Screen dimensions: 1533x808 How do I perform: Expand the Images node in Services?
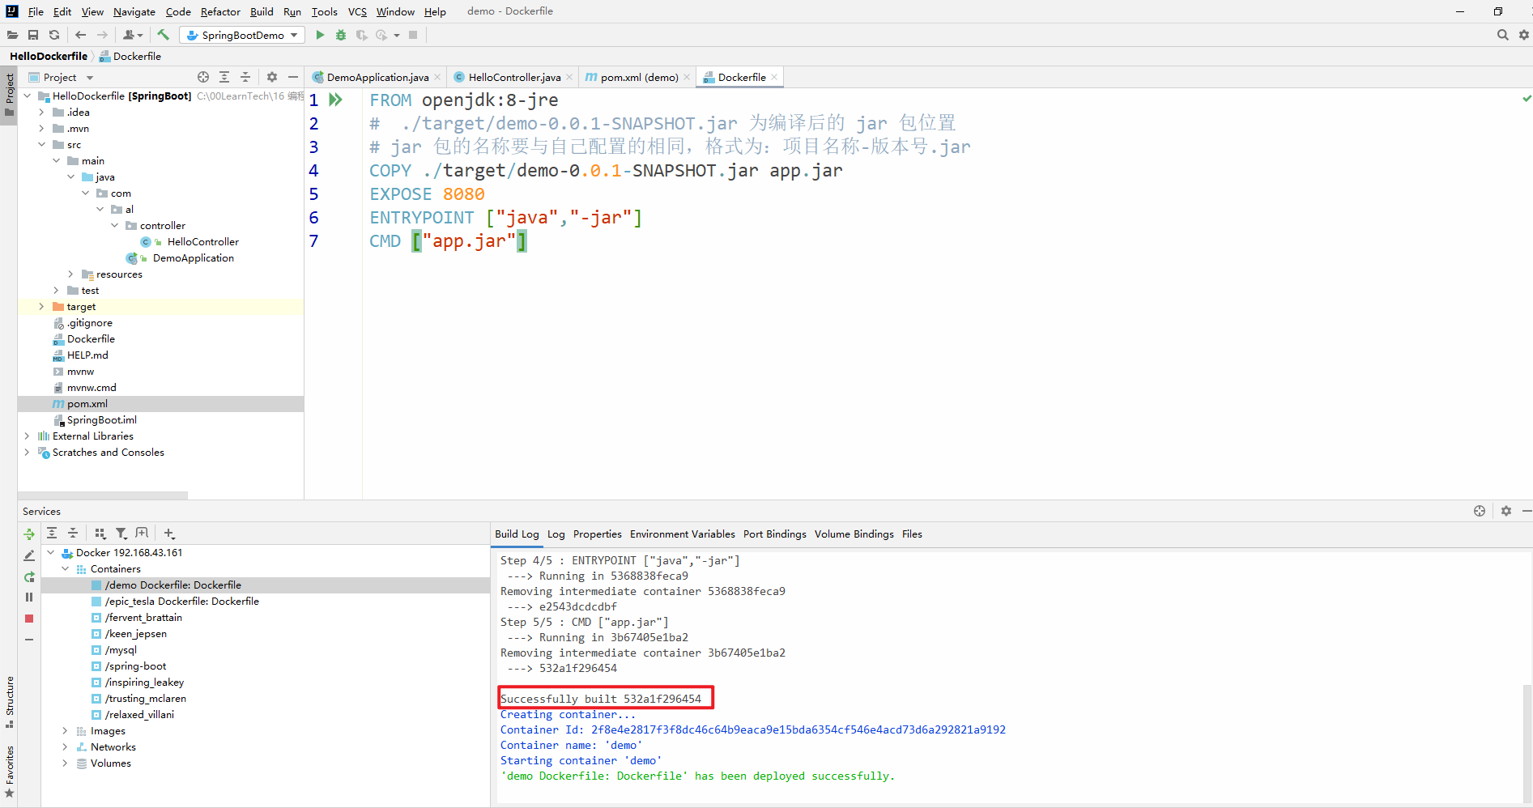[65, 731]
